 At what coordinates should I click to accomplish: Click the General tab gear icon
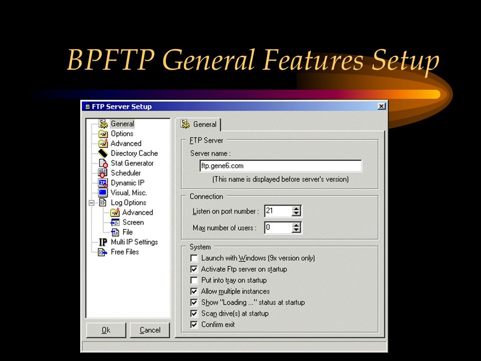coord(185,124)
